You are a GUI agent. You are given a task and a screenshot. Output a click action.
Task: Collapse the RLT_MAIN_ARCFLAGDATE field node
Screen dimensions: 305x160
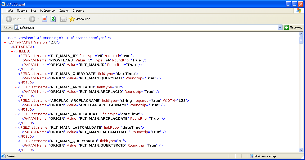(x=16, y=114)
